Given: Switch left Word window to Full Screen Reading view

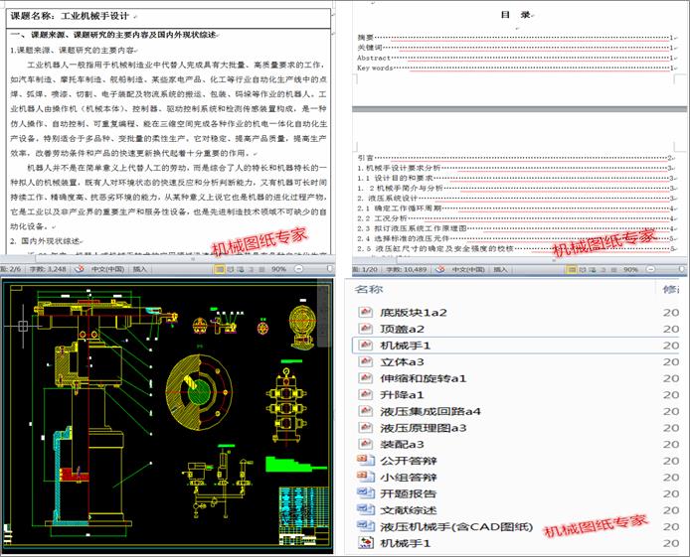Looking at the screenshot, I should (x=230, y=269).
